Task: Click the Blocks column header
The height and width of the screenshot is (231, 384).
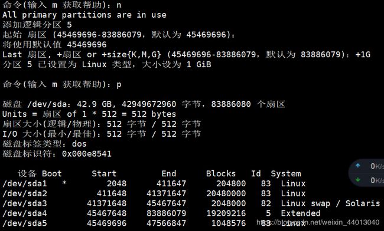Action: (x=221, y=174)
